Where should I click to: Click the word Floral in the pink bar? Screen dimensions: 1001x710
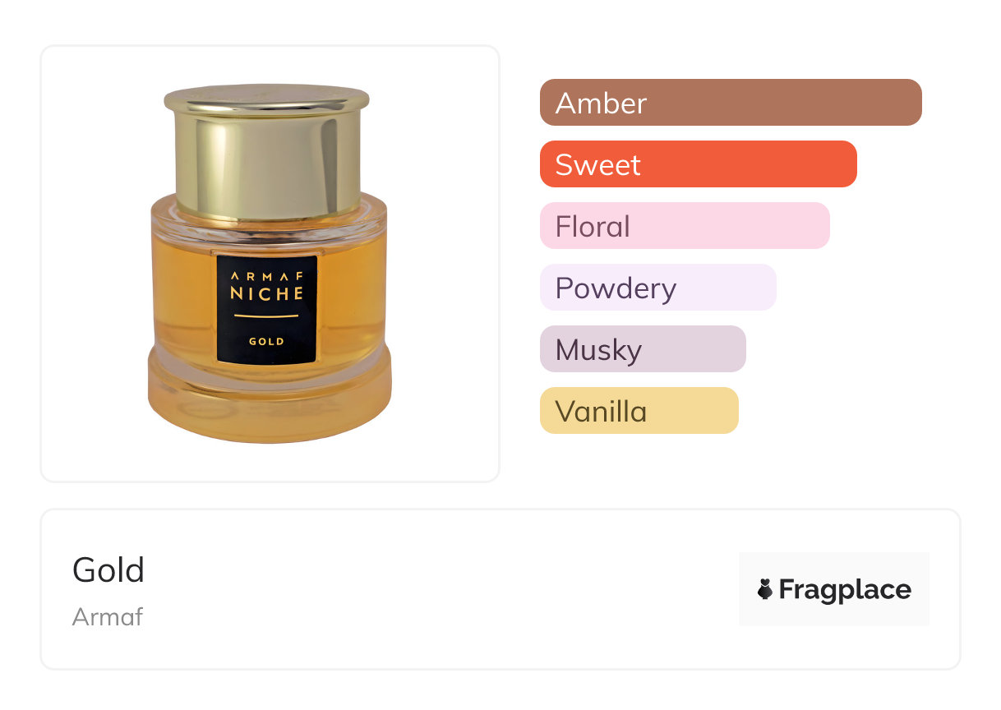coord(593,226)
